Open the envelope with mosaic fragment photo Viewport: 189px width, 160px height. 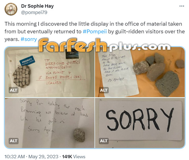50,72
